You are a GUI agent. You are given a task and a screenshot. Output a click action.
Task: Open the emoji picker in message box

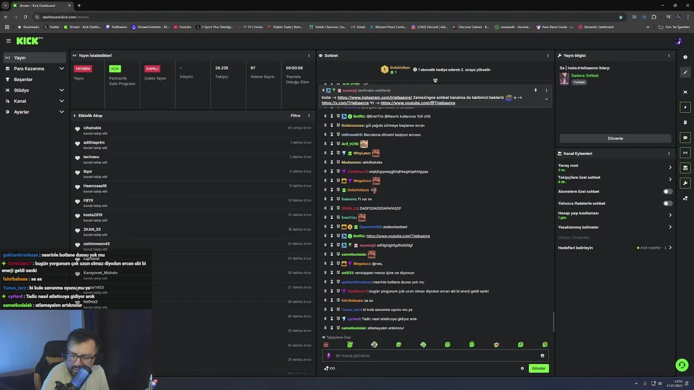point(542,356)
